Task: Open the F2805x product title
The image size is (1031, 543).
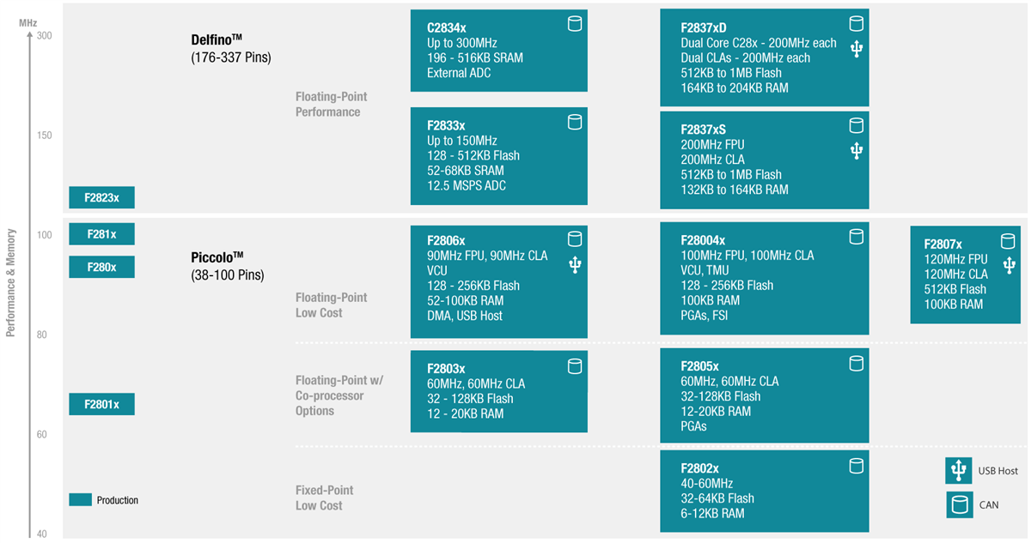Action: 699,365
